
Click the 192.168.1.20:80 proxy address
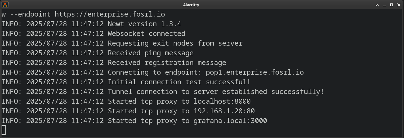click(x=224, y=111)
